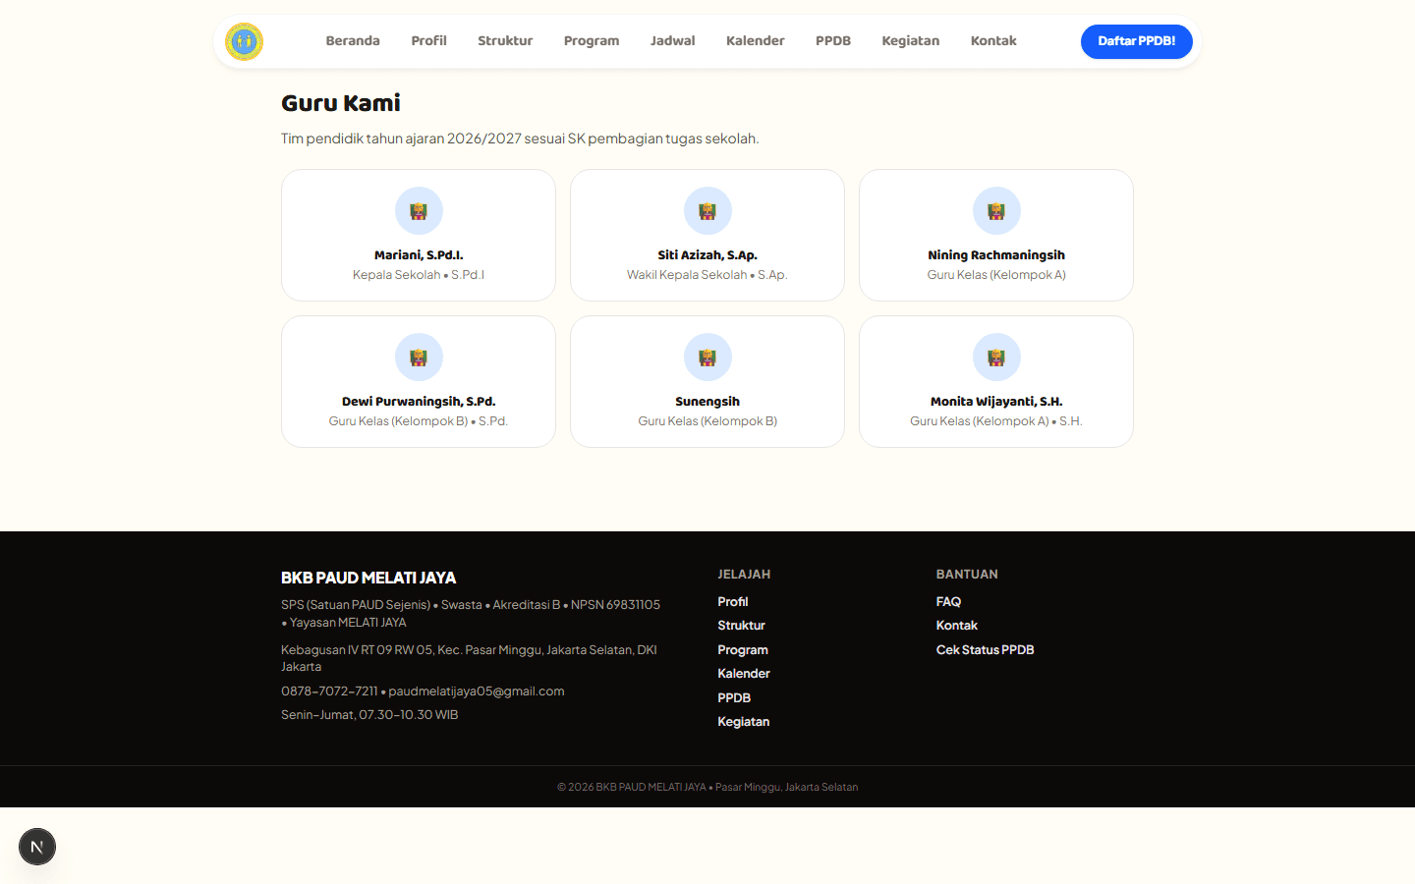
Task: Click the avatar icon on Dewi Purwaningsih's card
Action: 419,358
